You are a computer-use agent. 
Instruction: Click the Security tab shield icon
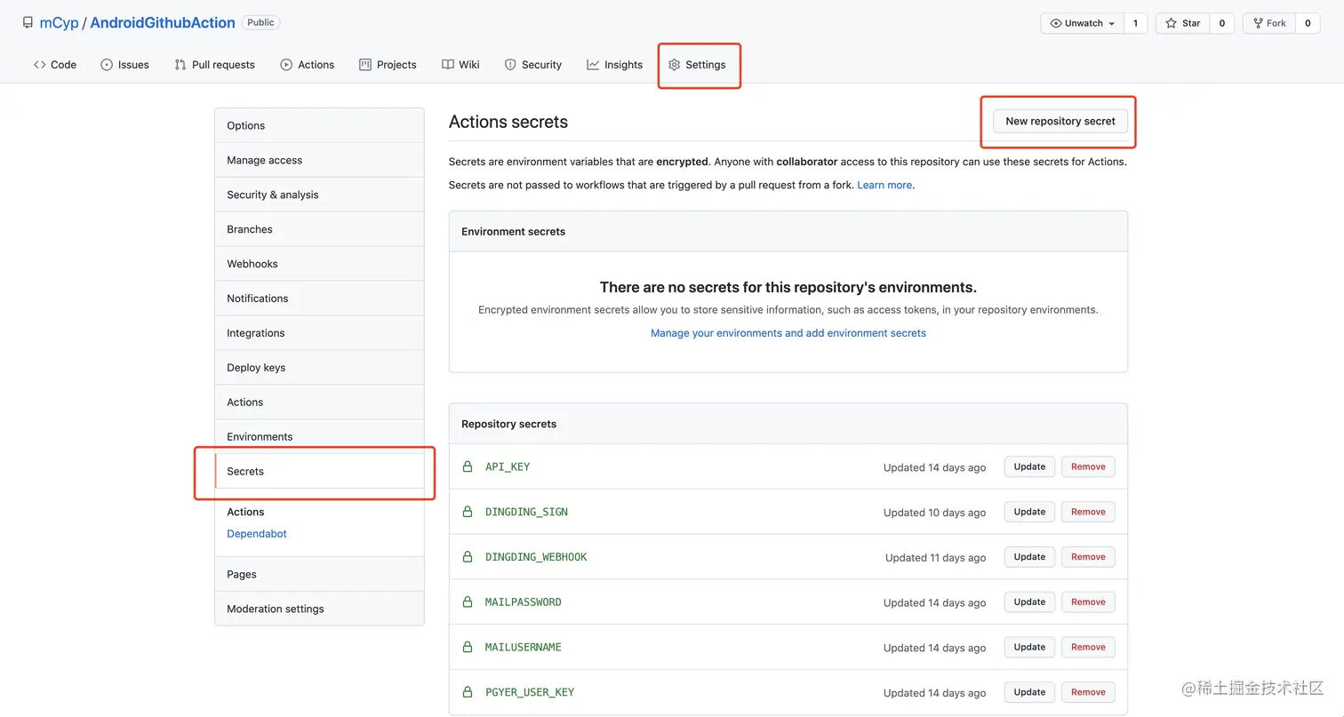point(510,65)
